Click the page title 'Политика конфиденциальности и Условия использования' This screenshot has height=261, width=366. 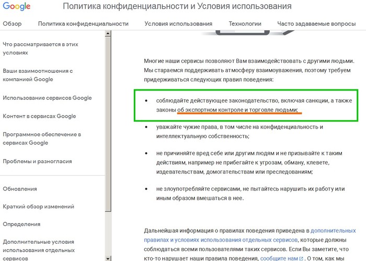click(x=177, y=6)
